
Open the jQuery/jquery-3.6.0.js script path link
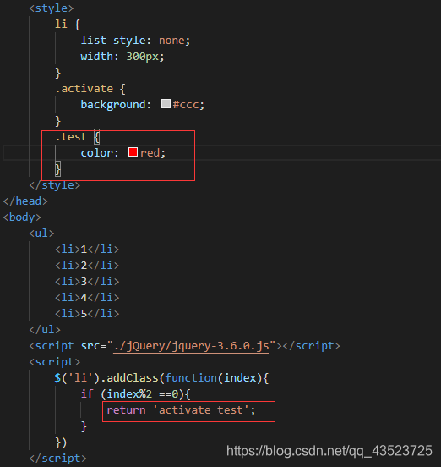click(x=191, y=346)
